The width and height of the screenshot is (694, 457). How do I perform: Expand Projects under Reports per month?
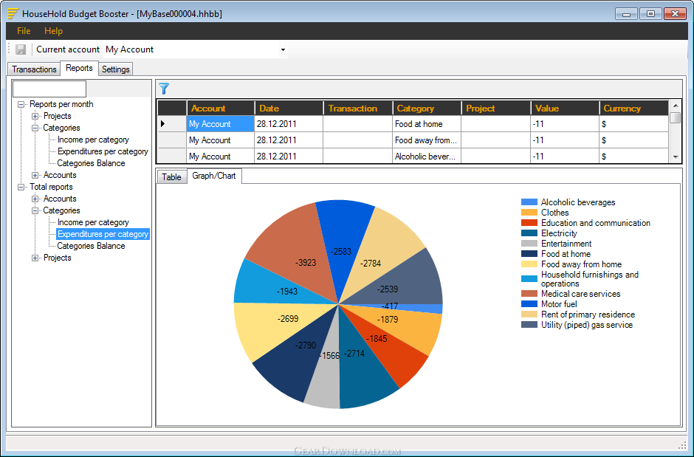[35, 117]
